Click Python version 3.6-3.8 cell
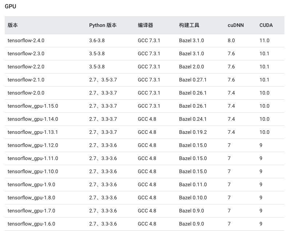This screenshot has height=231, width=292. tap(97, 40)
